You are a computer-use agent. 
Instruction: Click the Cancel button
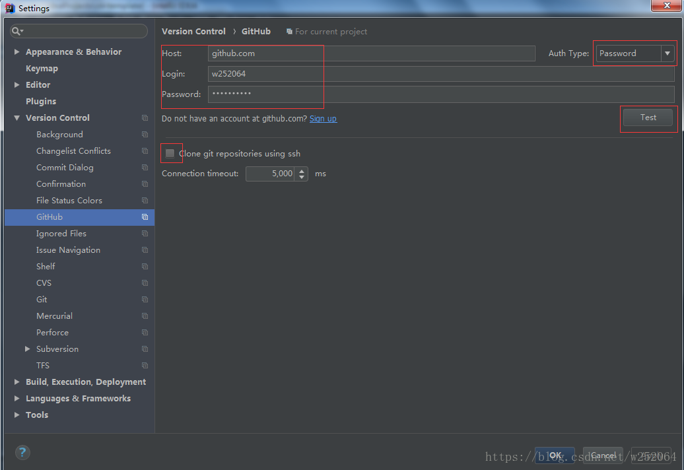tap(603, 455)
